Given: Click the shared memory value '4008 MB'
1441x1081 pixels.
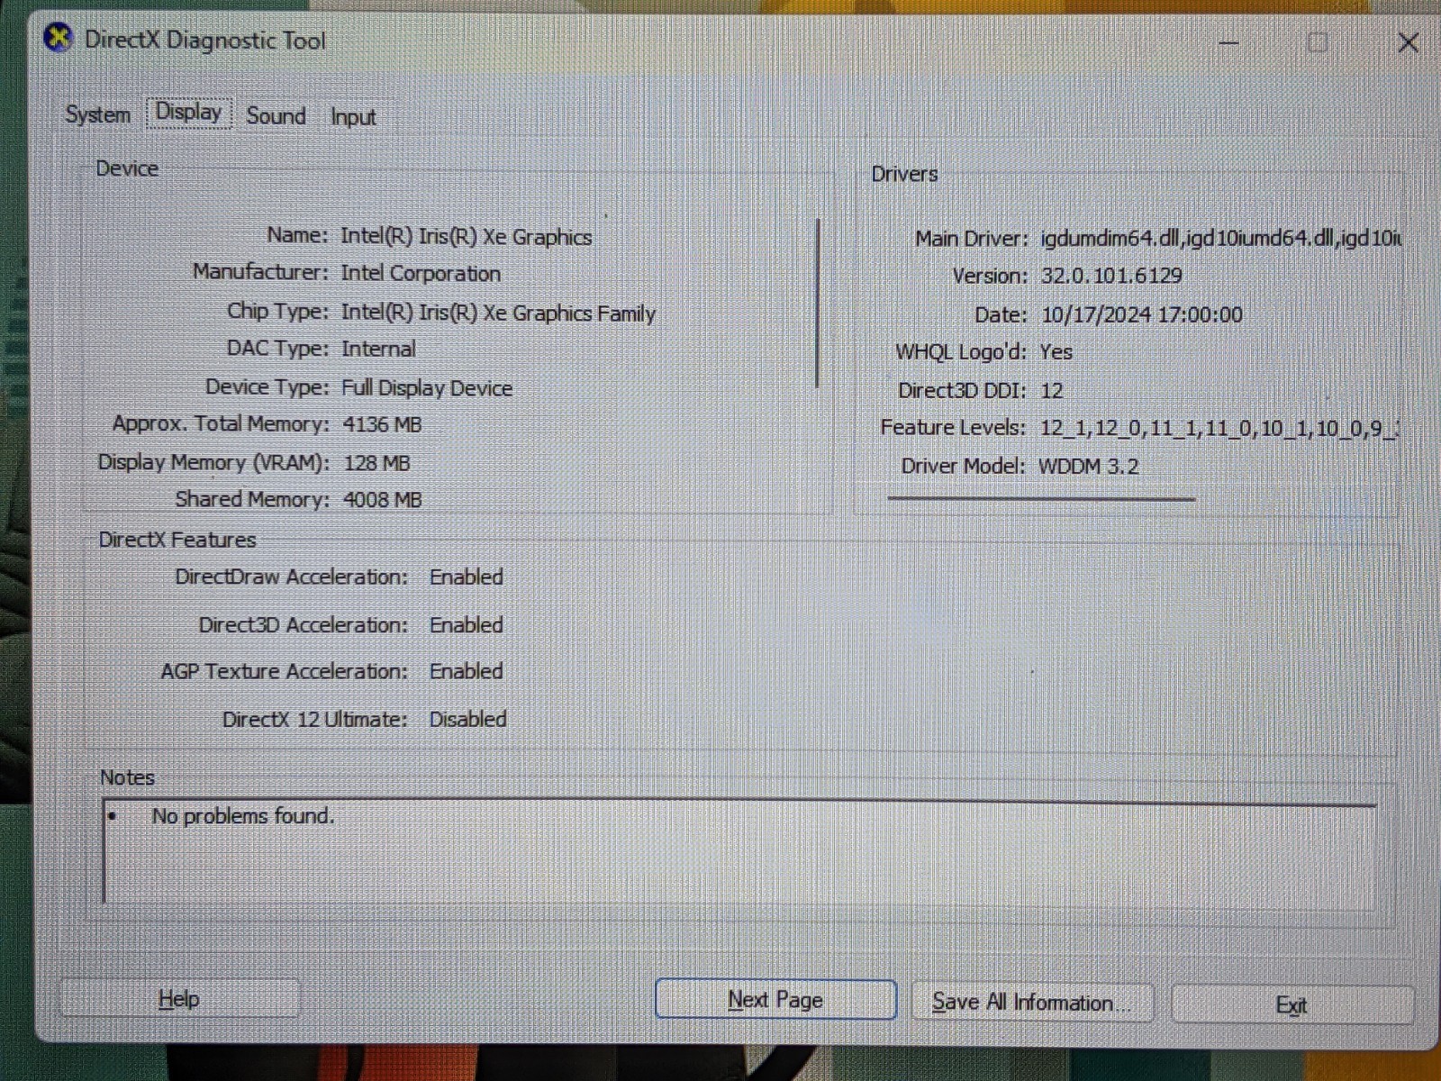Looking at the screenshot, I should [382, 500].
